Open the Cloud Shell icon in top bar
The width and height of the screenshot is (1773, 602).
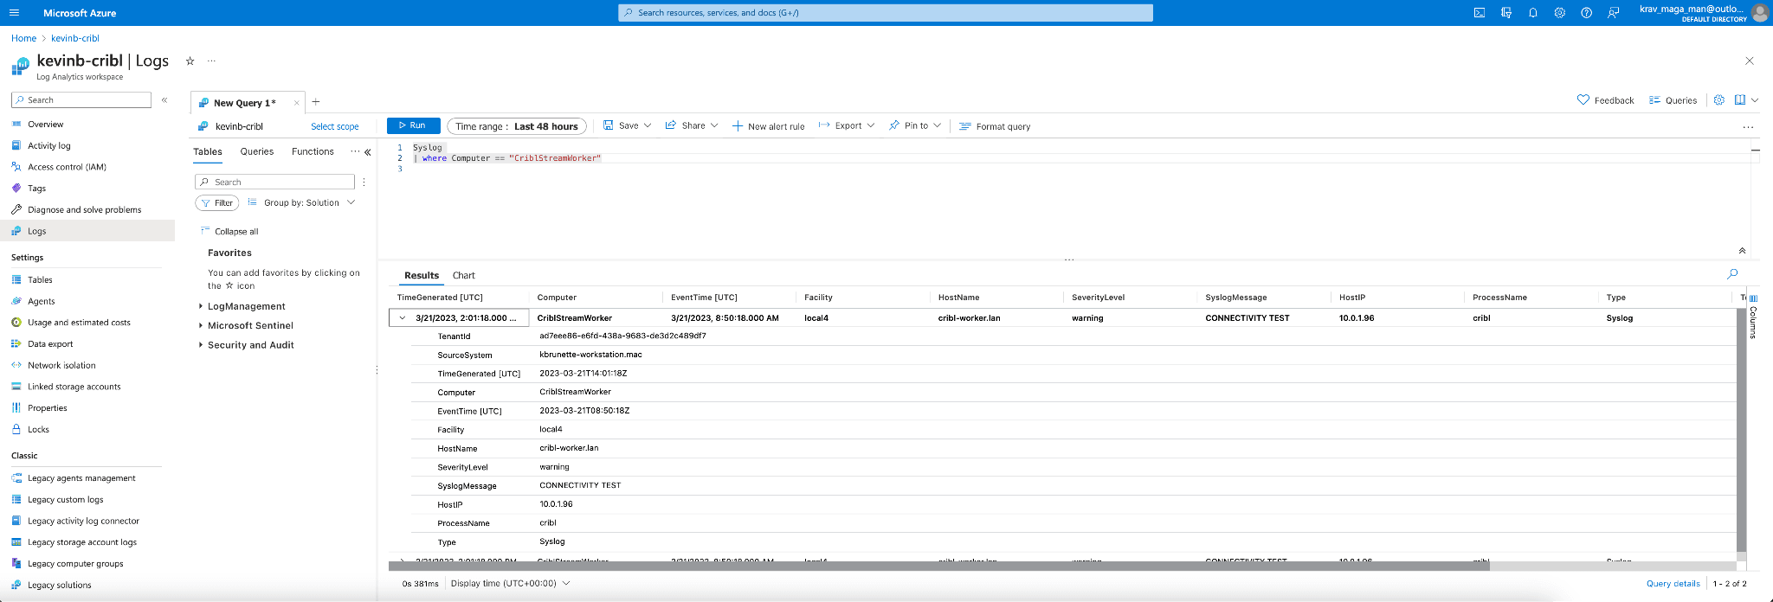pyautogui.click(x=1480, y=13)
